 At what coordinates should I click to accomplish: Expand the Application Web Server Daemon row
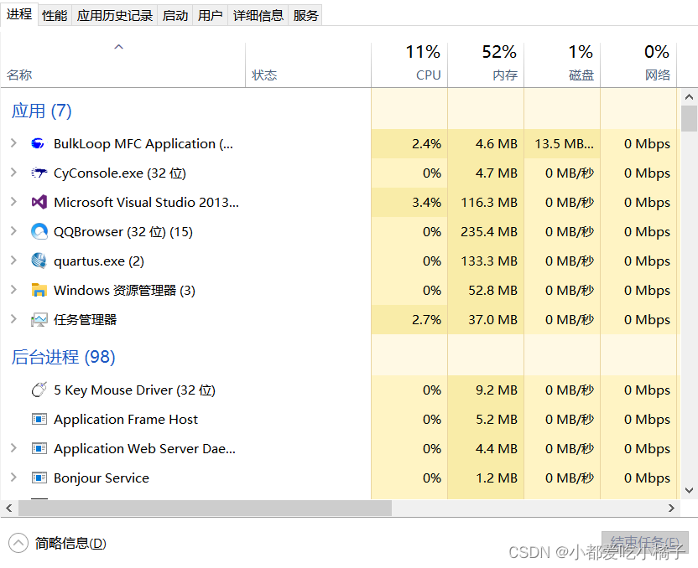coord(13,448)
